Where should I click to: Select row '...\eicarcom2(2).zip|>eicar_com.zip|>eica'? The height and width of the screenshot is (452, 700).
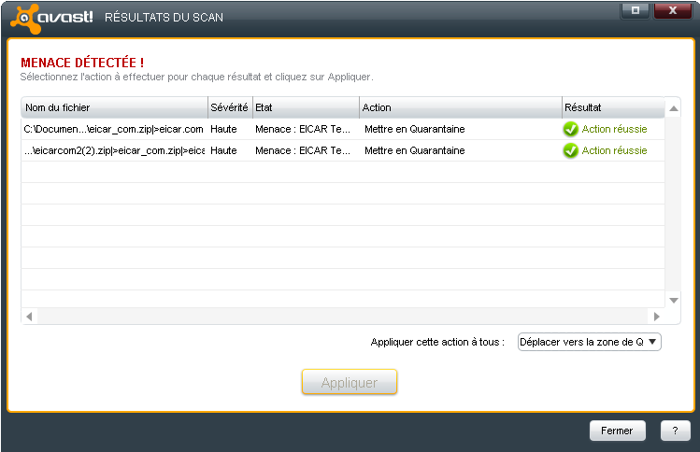tap(343, 150)
